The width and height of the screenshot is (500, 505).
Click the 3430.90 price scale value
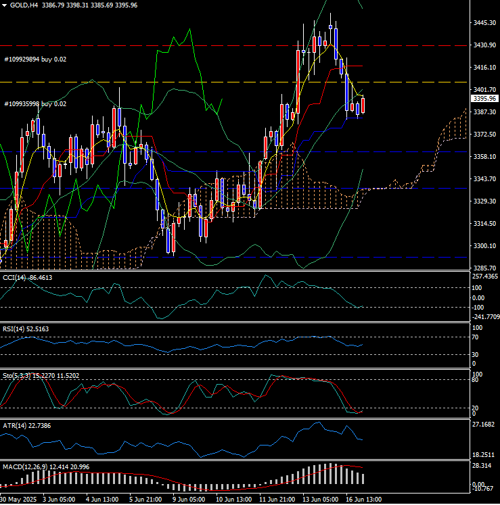click(x=484, y=45)
